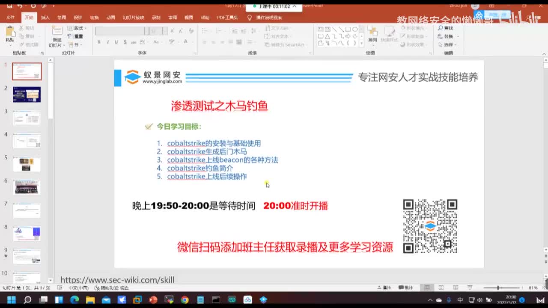Select slide 2 thumbnail
Image resolution: width=548 pixels, height=308 pixels.
tap(27, 95)
